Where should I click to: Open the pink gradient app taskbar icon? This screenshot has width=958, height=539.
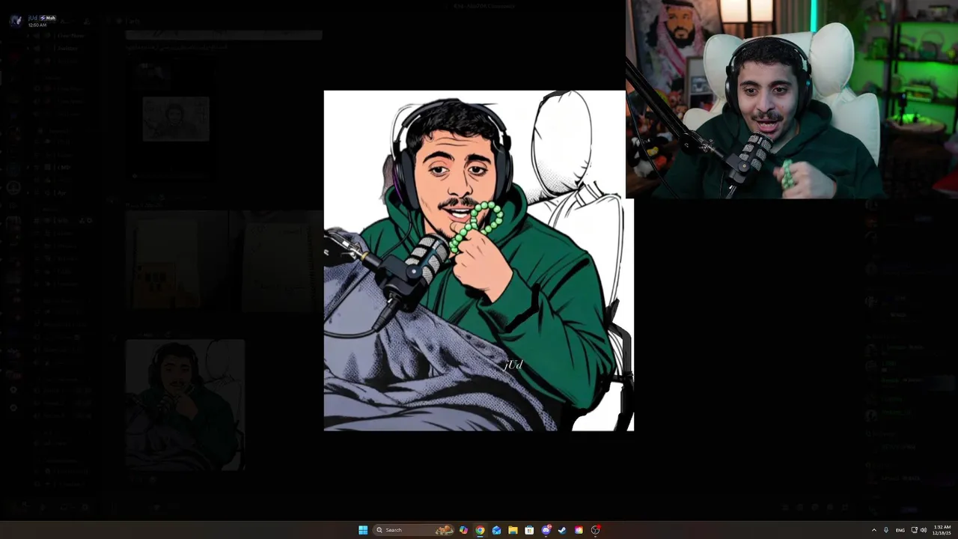[x=579, y=530]
